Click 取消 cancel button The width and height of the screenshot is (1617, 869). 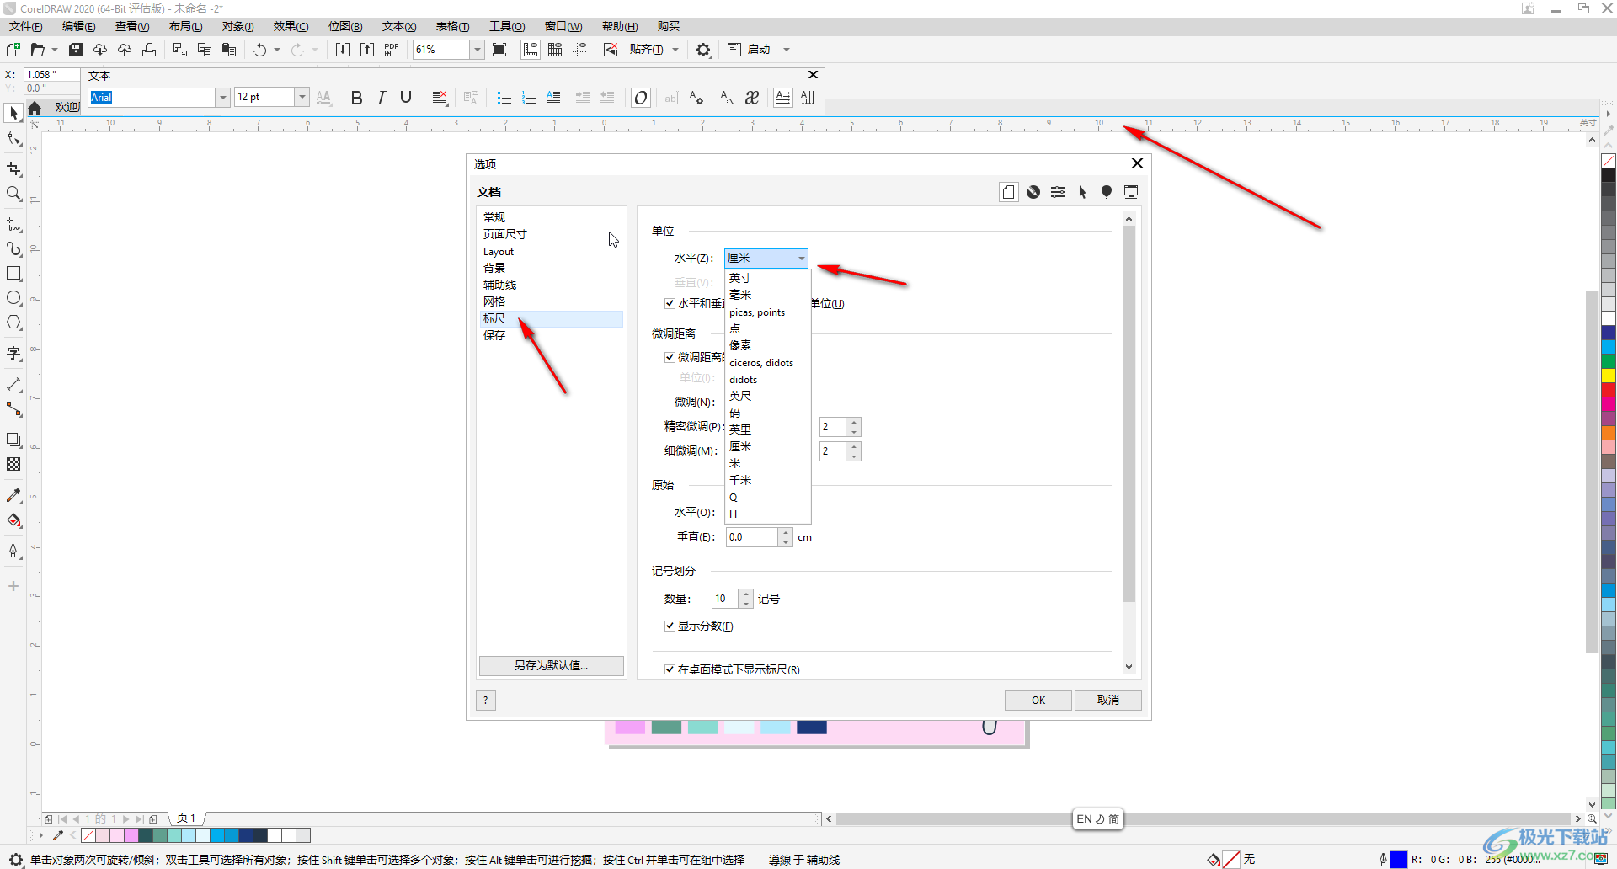click(x=1108, y=701)
